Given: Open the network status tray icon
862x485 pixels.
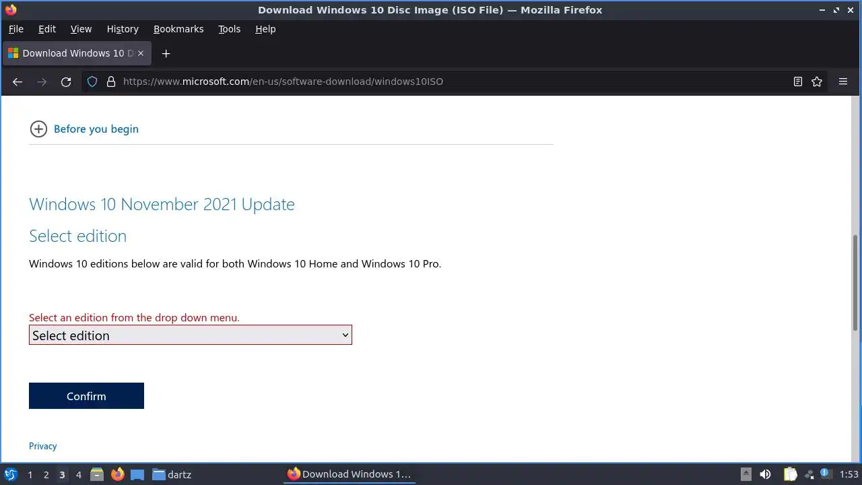Looking at the screenshot, I should 809,474.
